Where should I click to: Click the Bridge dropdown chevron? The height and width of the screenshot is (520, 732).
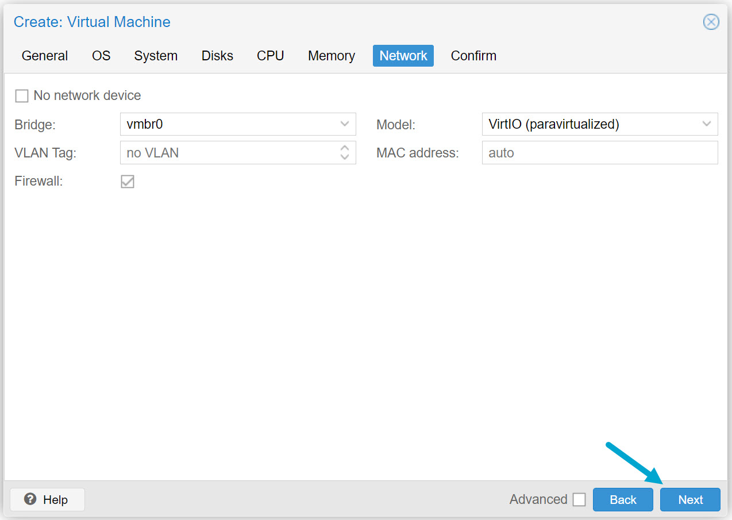click(344, 124)
